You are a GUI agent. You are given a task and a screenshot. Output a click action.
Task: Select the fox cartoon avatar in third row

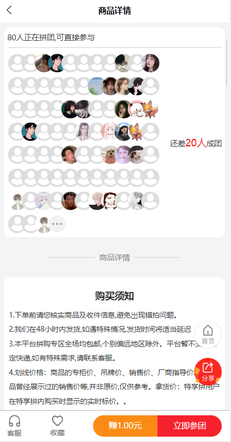pos(150,109)
